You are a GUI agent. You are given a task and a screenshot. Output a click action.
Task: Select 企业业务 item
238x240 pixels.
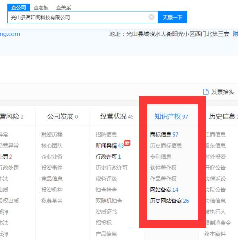click(x=52, y=157)
